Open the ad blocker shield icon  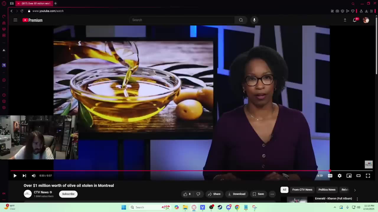[343, 11]
